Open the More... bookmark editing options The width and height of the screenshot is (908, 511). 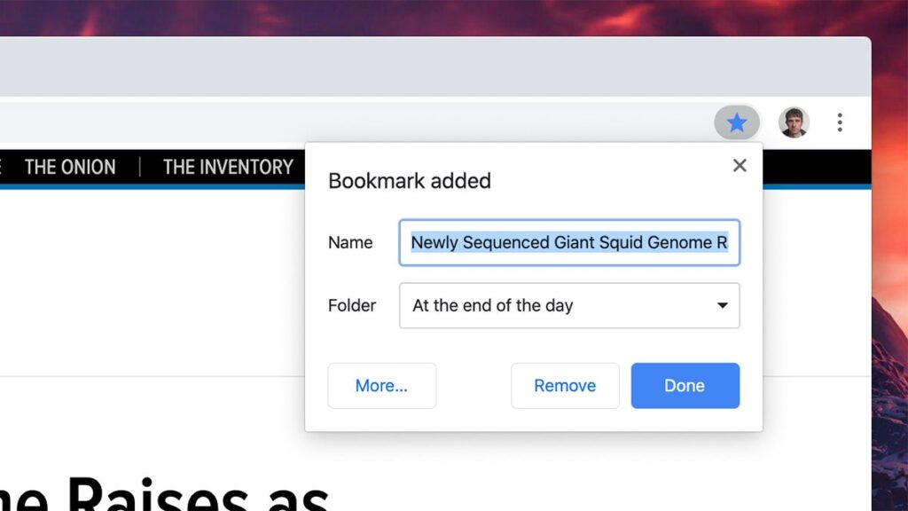point(381,385)
